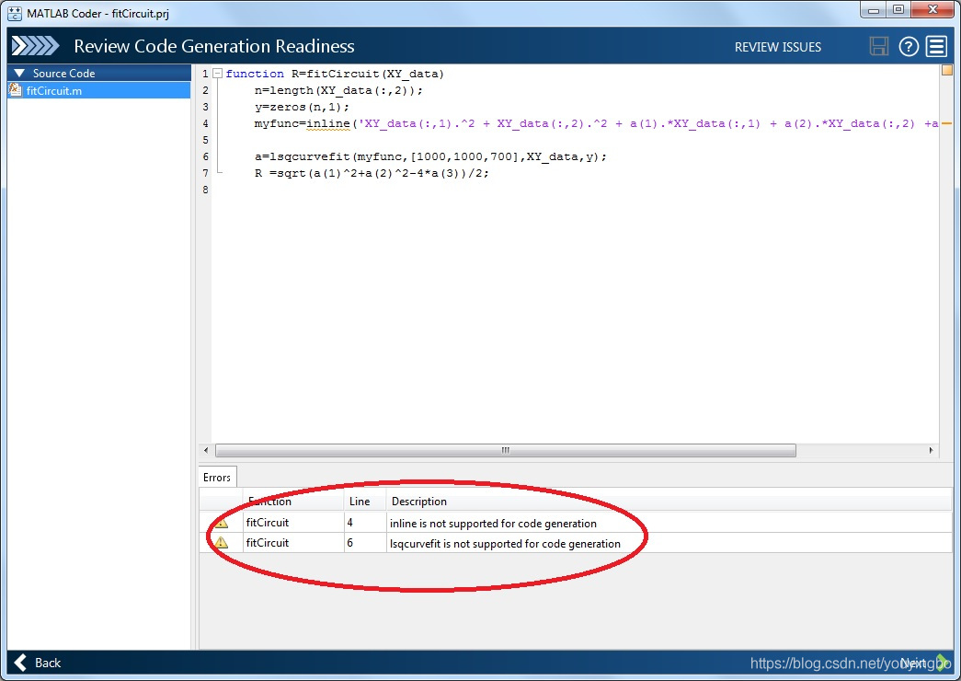The width and height of the screenshot is (961, 681).
Task: Click the line 7 R =sqrt statement
Action: point(372,173)
